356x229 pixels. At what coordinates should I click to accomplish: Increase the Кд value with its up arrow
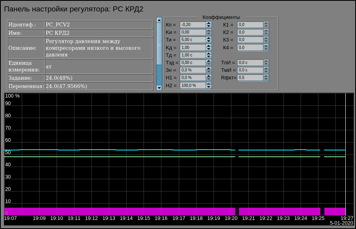pos(208,46)
